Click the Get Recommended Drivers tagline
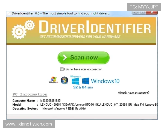This screenshot has height=131, width=164. point(80,37)
